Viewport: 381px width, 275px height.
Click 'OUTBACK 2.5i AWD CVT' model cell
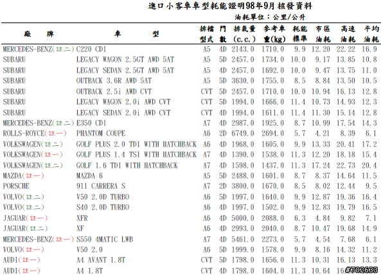click(x=114, y=92)
